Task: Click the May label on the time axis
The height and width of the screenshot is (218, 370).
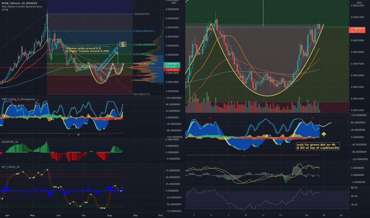Action: [32, 215]
